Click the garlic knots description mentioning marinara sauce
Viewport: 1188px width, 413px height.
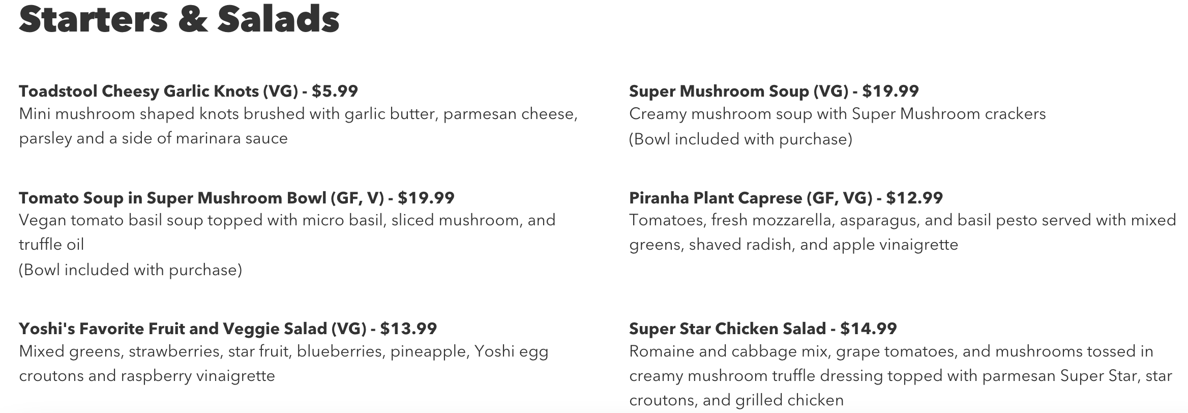(298, 126)
